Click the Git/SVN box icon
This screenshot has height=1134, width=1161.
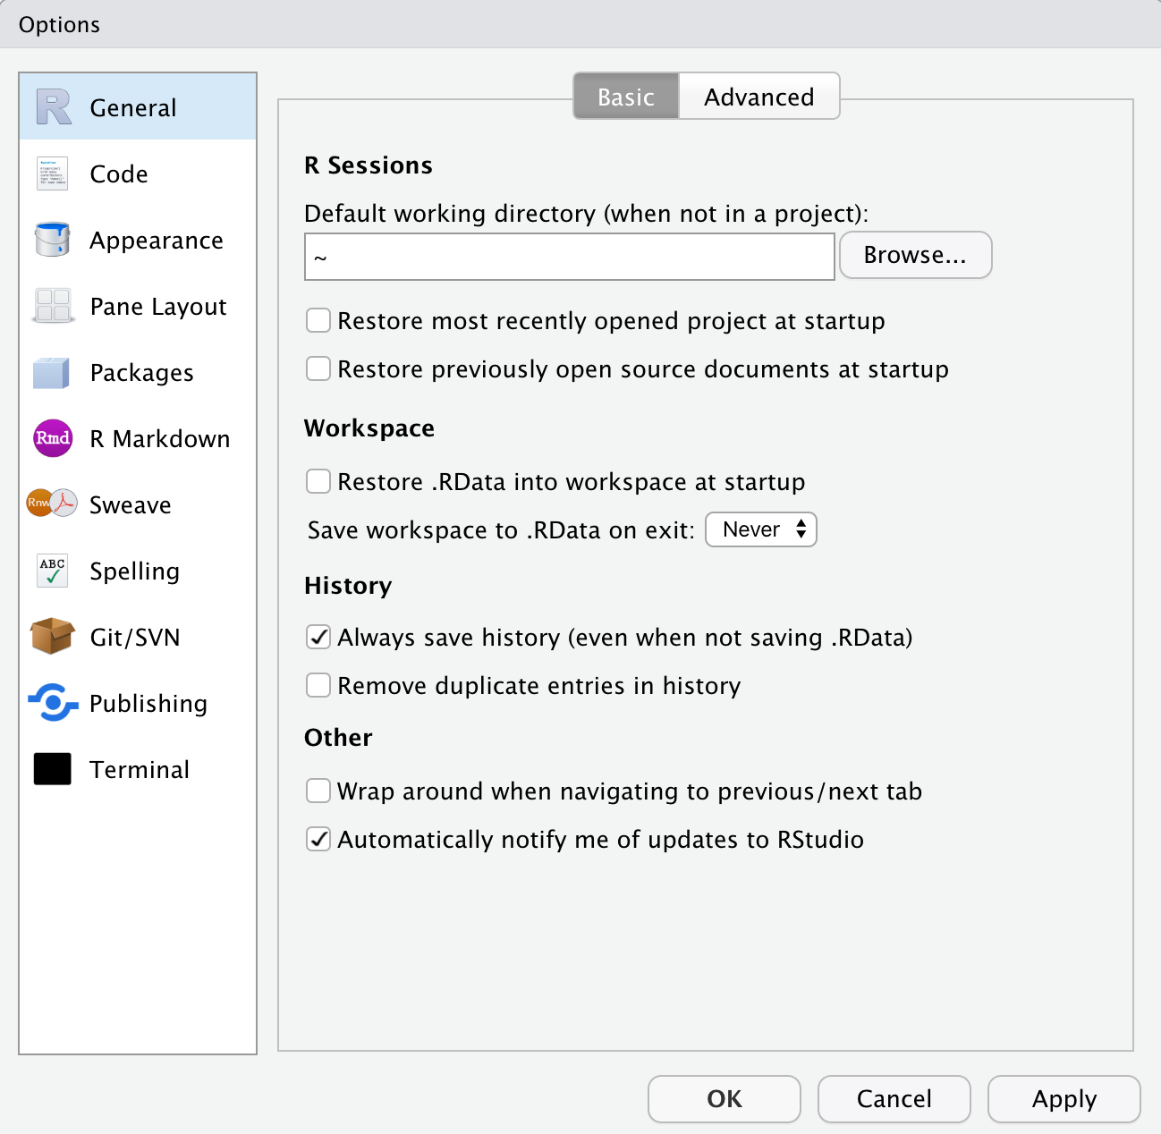(x=51, y=637)
